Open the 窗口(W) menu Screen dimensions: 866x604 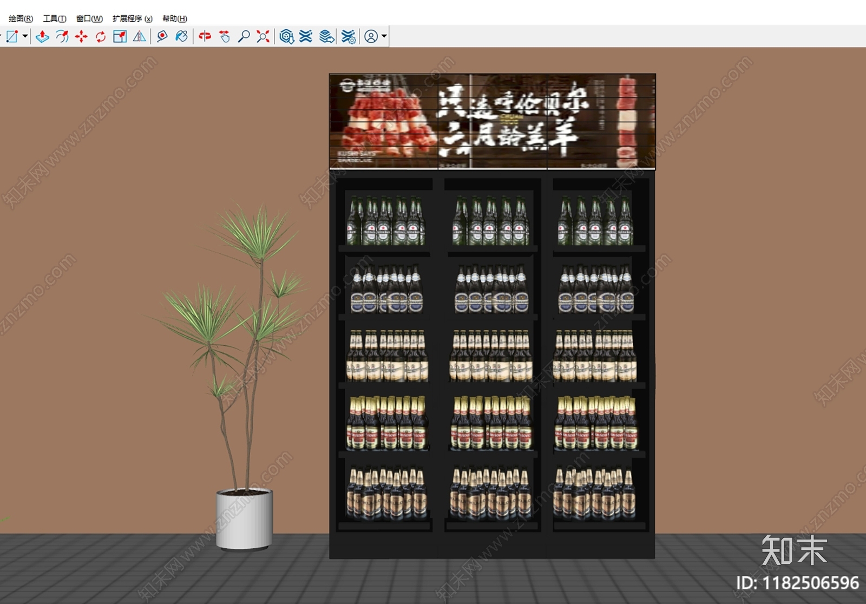pos(89,18)
